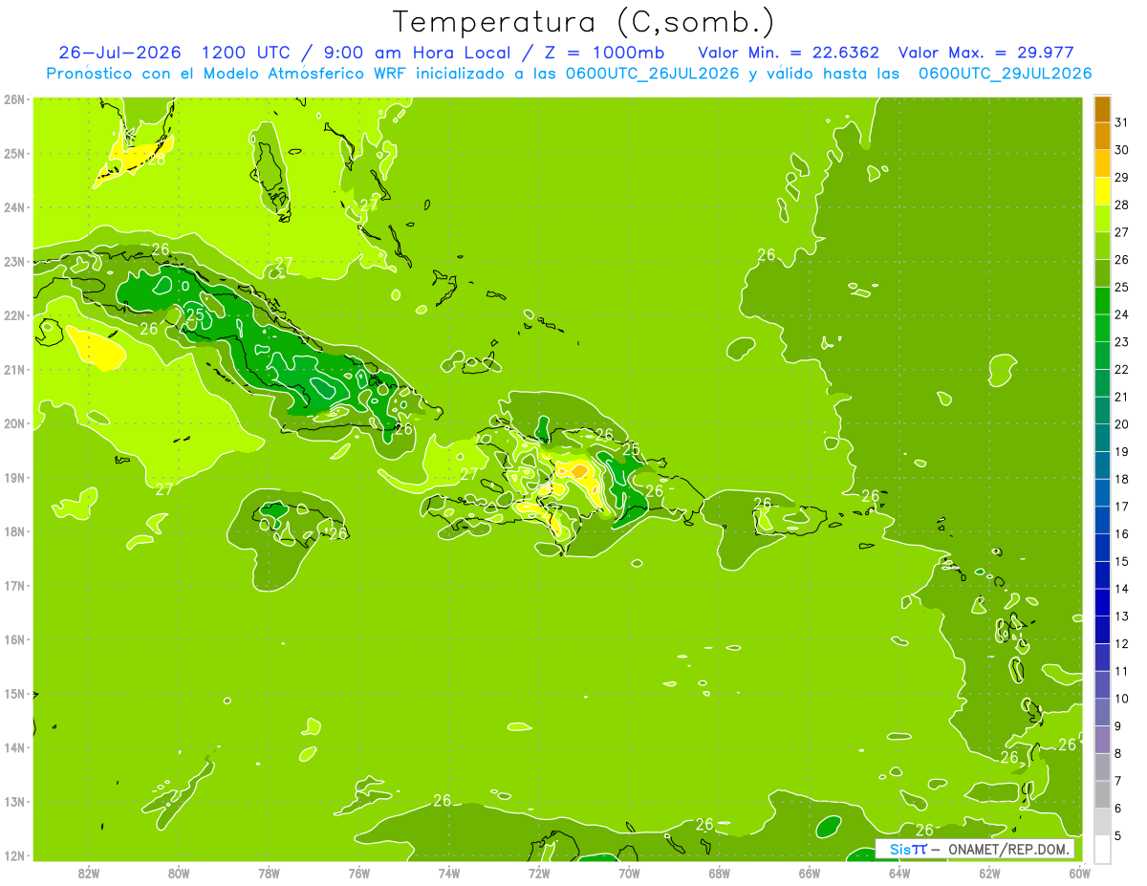Click the orange swatch between 30 and 31

point(1102,137)
